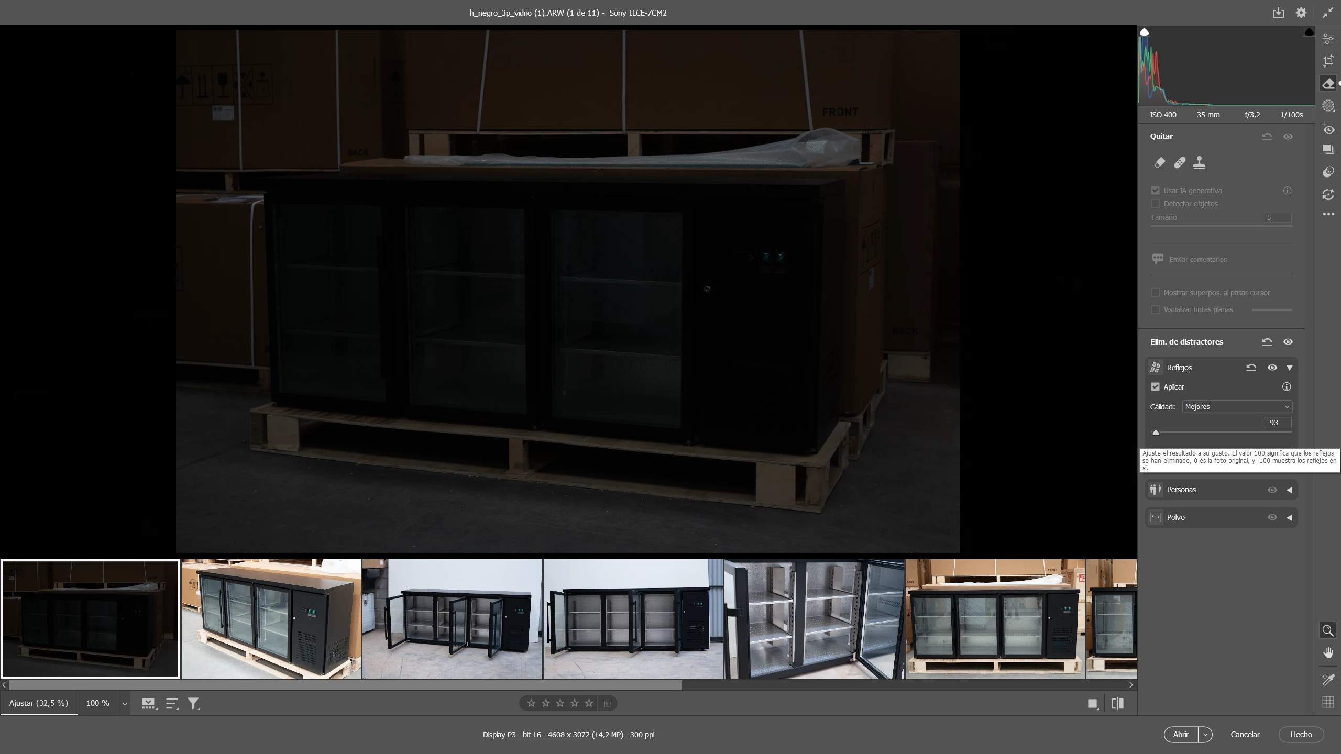Screen dimensions: 1341x754
Task: Open the Edit sliders panel icon
Action: pos(1328,39)
